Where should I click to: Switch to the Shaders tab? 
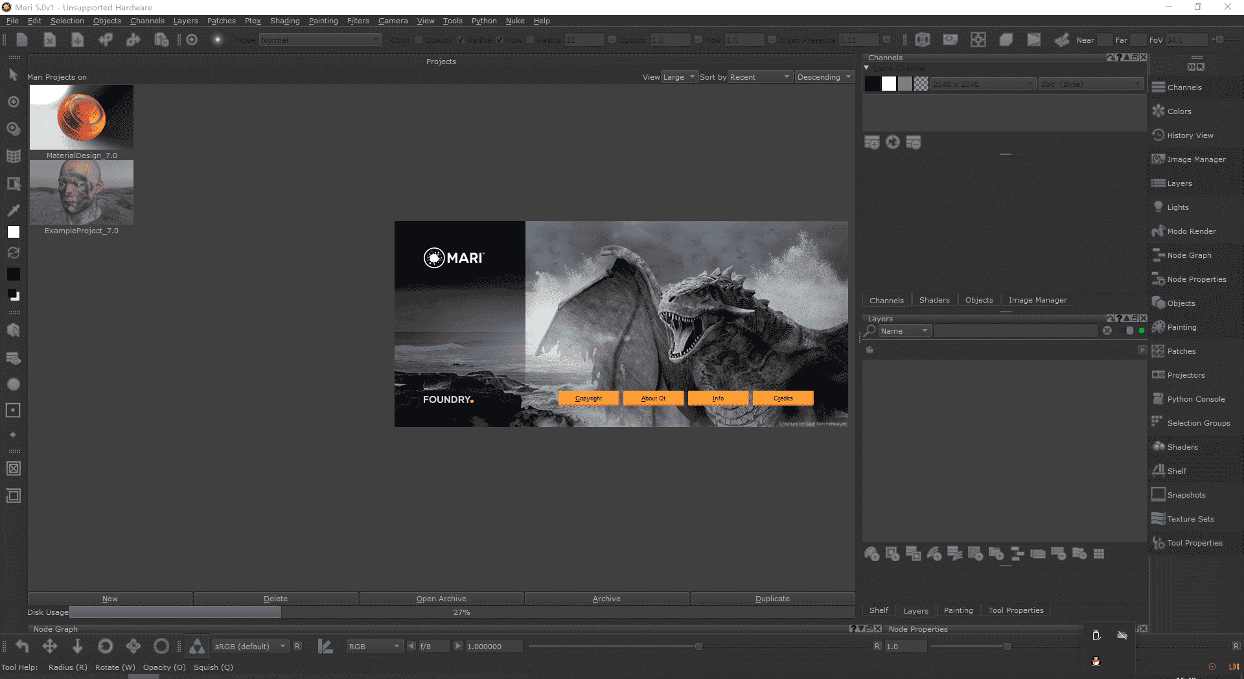(x=934, y=300)
